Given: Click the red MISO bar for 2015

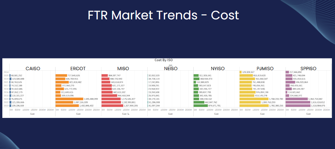Looking at the screenshot, I should (x=110, y=96).
